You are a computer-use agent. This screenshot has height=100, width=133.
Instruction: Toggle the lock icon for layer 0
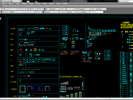click(11, 12)
